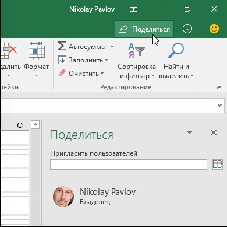Open the share pane options arrow

pyautogui.click(x=189, y=132)
